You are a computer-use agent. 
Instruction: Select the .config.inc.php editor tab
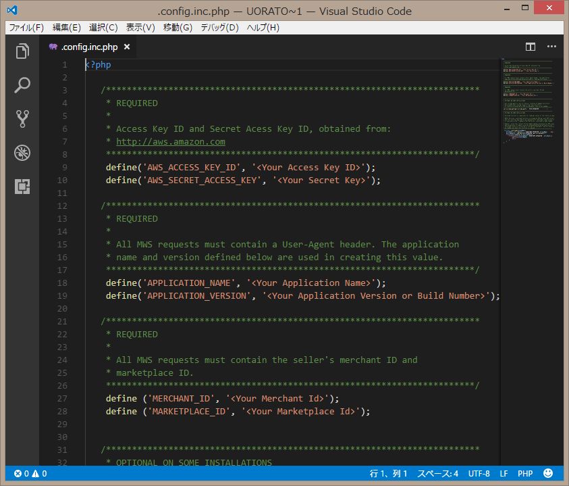(89, 47)
